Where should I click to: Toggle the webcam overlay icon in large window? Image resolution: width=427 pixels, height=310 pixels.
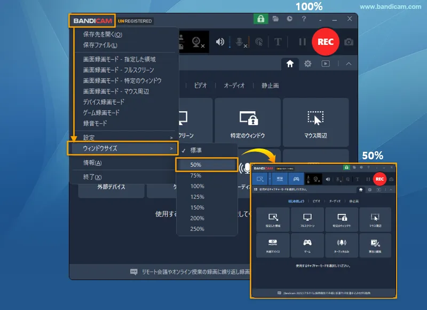pyautogui.click(x=197, y=42)
